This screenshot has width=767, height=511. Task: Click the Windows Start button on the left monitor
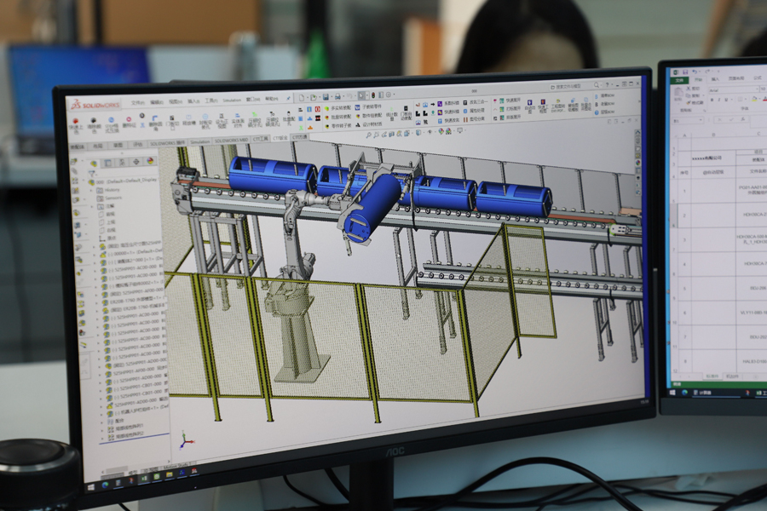[92, 488]
